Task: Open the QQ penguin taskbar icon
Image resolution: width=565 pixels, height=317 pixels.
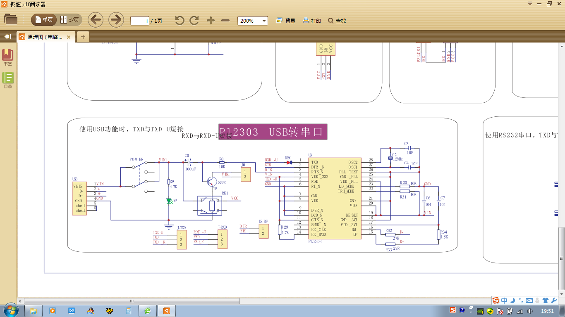Action: [91, 311]
